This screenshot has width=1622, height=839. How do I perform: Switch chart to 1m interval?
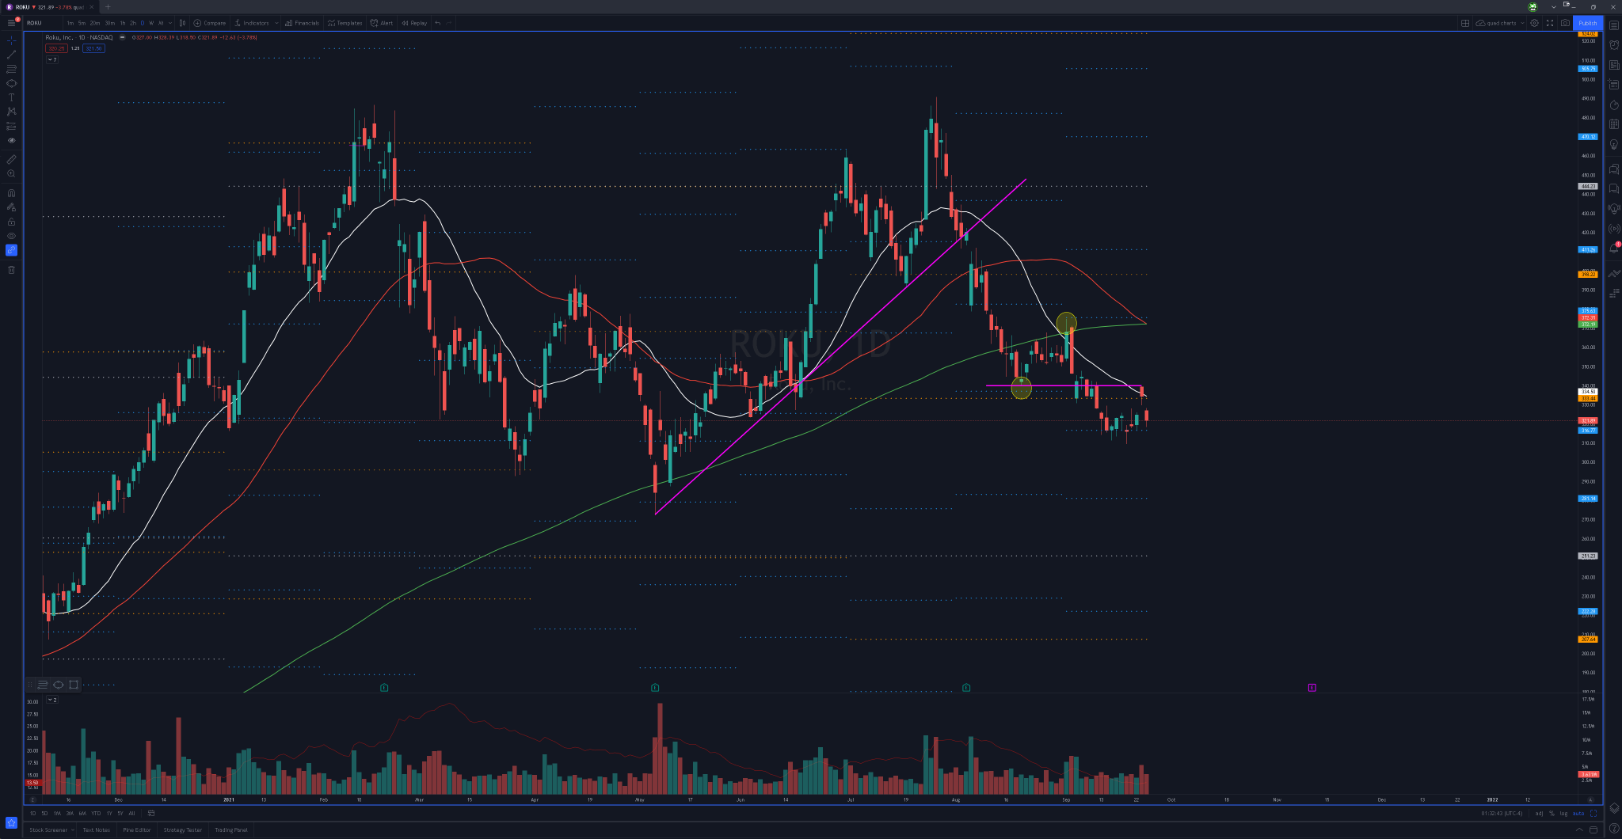(70, 23)
